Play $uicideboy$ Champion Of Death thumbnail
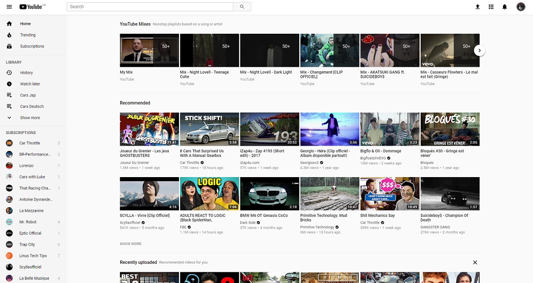The image size is (533, 283). (x=450, y=194)
